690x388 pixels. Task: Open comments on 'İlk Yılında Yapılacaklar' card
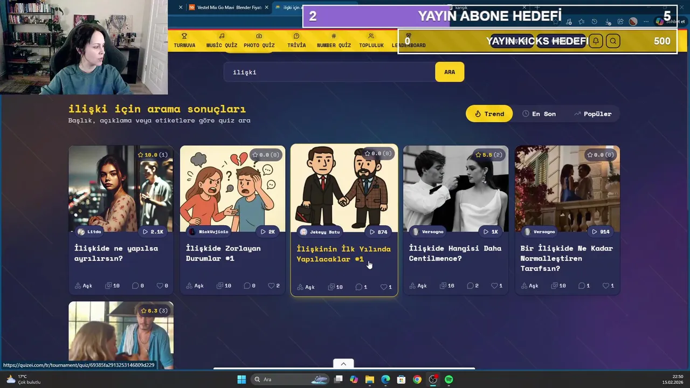pyautogui.click(x=361, y=287)
